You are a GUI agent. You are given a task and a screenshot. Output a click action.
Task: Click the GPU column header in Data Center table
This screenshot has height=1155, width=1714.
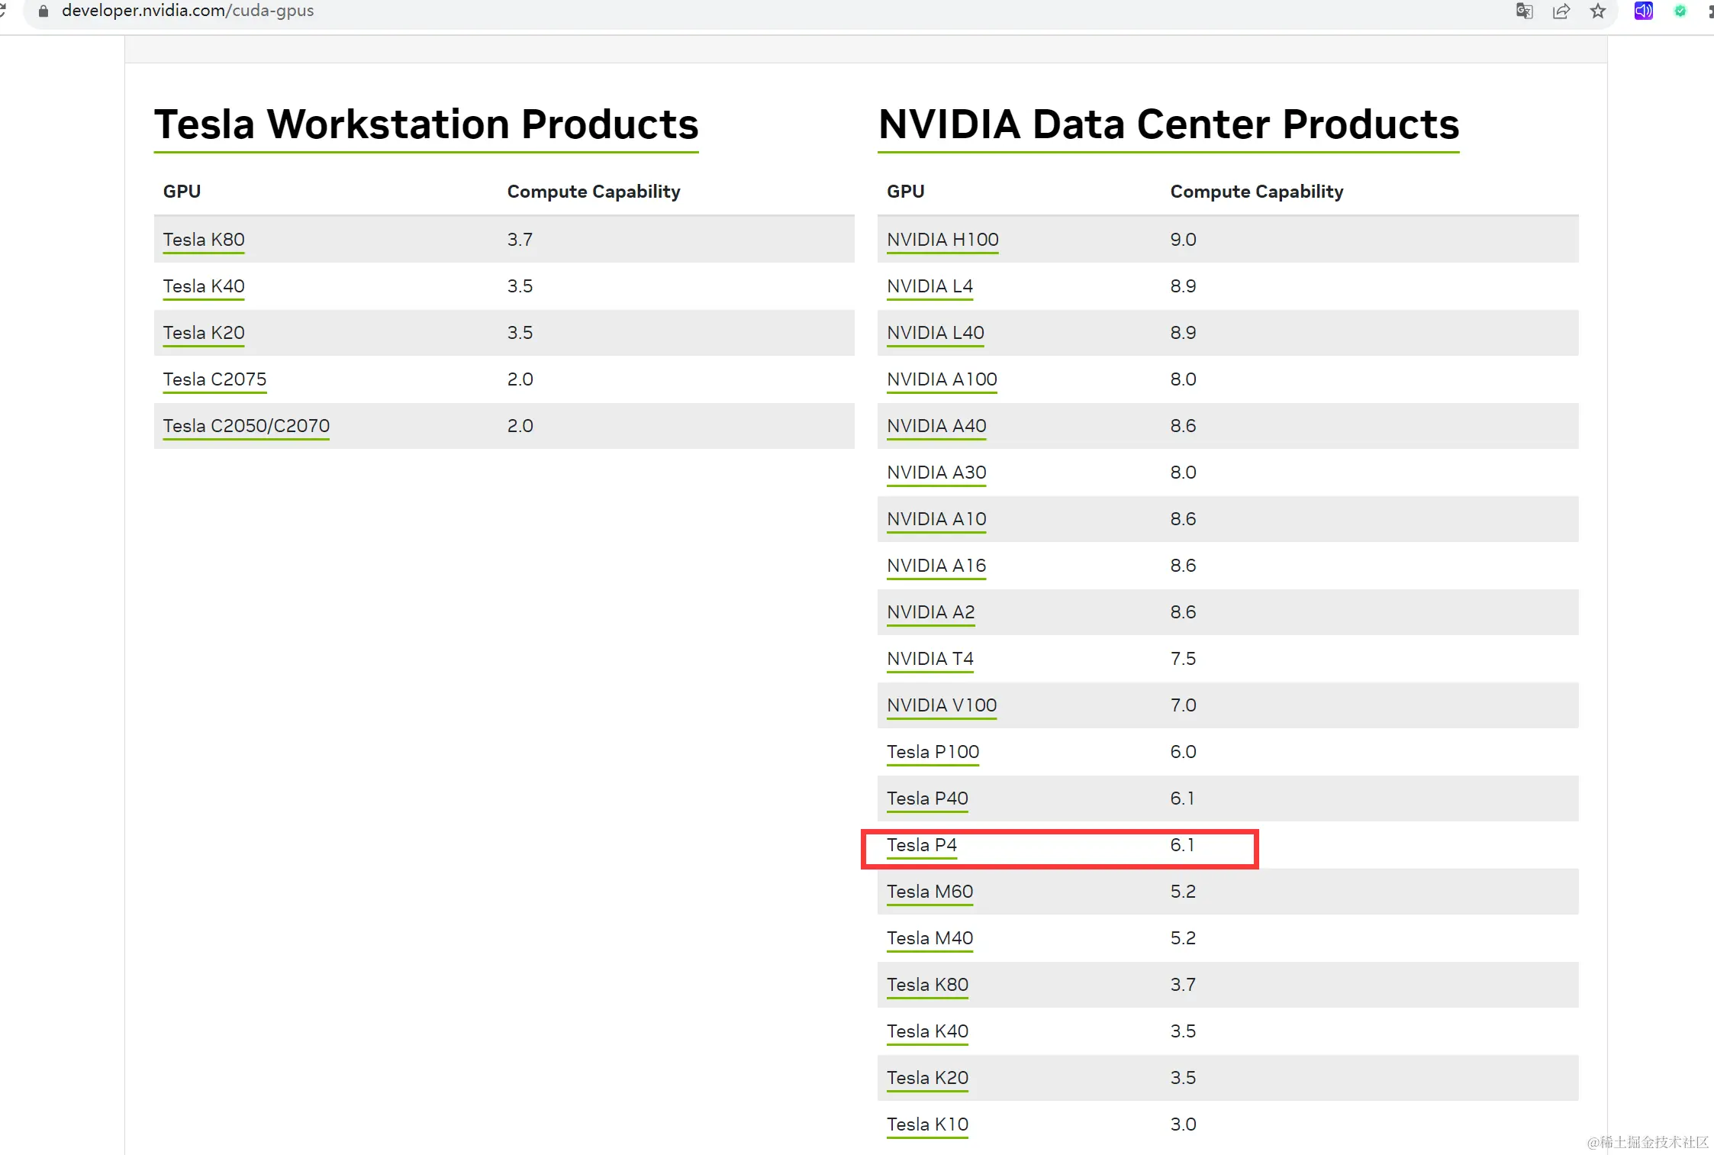[x=906, y=192]
